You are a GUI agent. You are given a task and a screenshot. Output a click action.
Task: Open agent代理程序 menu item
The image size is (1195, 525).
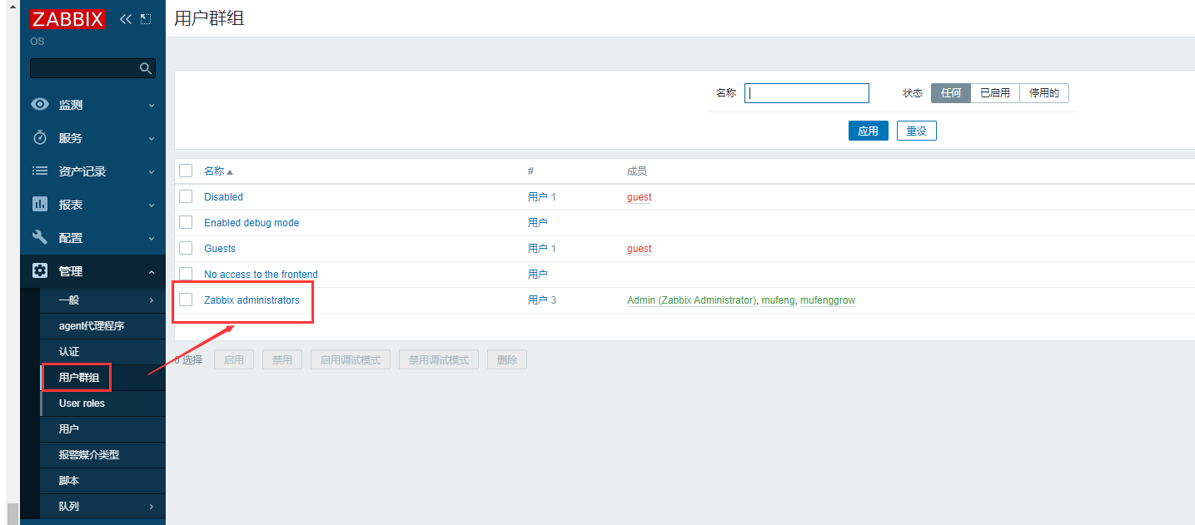click(x=102, y=326)
